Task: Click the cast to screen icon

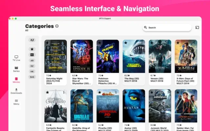Action: click(197, 28)
